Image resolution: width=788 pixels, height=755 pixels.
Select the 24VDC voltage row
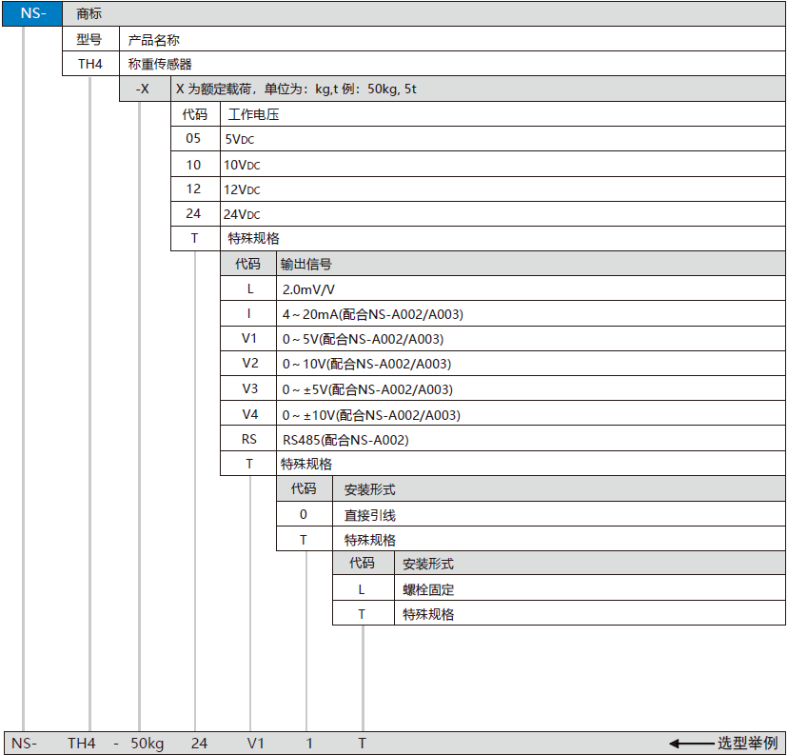pyautogui.click(x=242, y=213)
